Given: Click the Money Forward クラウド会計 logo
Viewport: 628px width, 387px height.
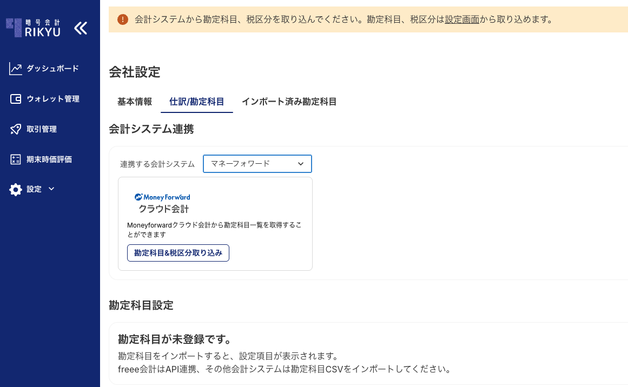Looking at the screenshot, I should 163,203.
